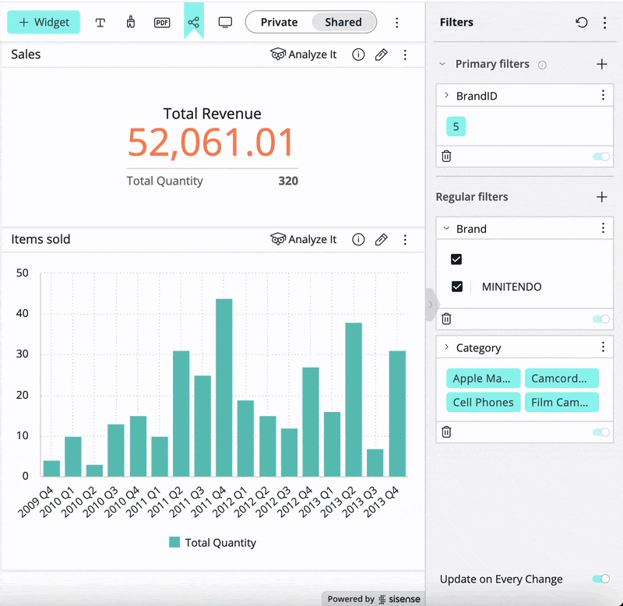This screenshot has height=606, width=623.
Task: Select the Cell Phones category chip
Action: [484, 402]
